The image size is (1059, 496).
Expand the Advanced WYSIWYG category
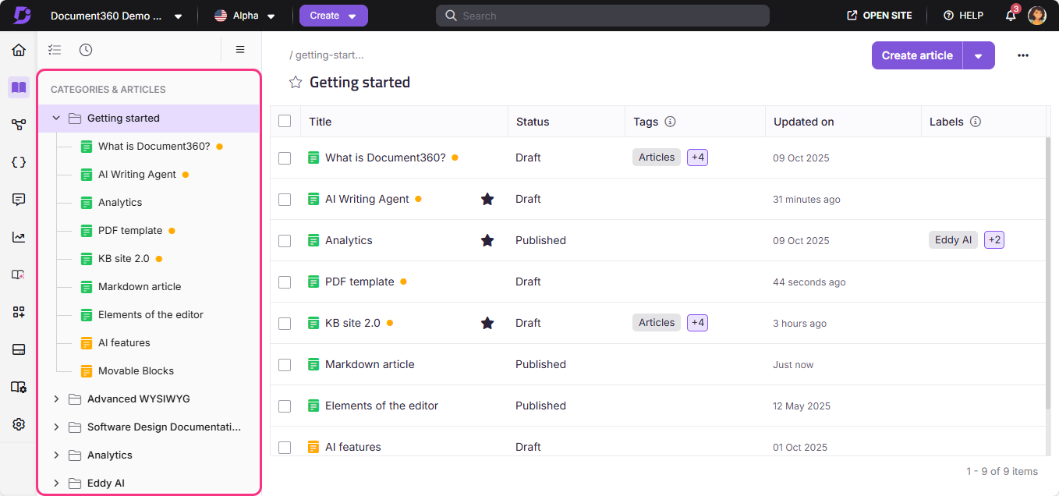pyautogui.click(x=55, y=399)
